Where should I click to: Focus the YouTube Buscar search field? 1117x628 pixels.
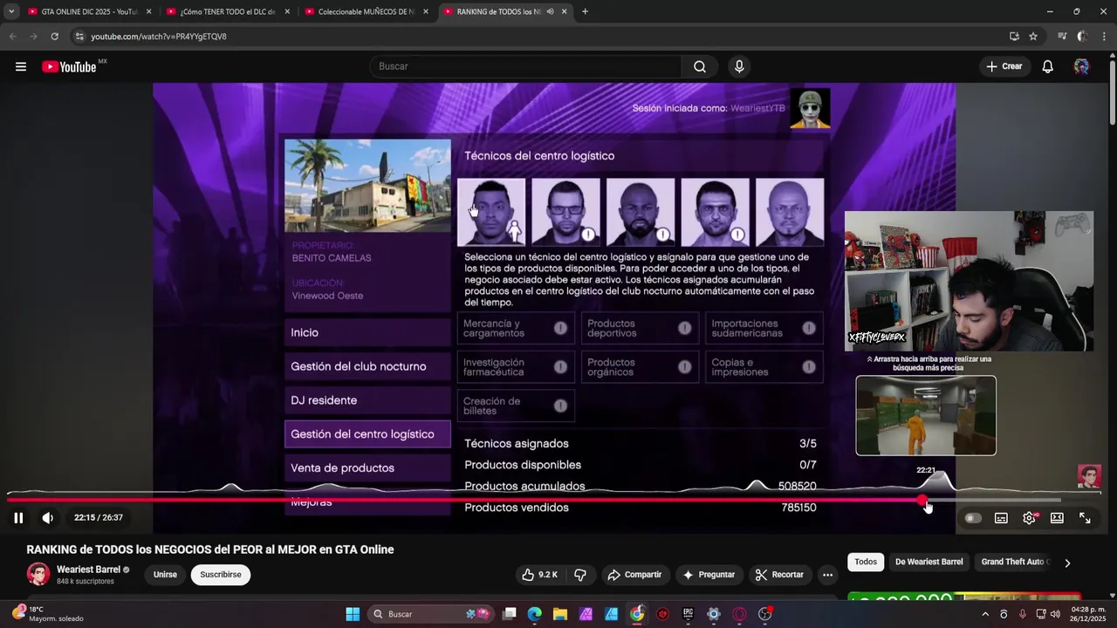[x=525, y=66]
